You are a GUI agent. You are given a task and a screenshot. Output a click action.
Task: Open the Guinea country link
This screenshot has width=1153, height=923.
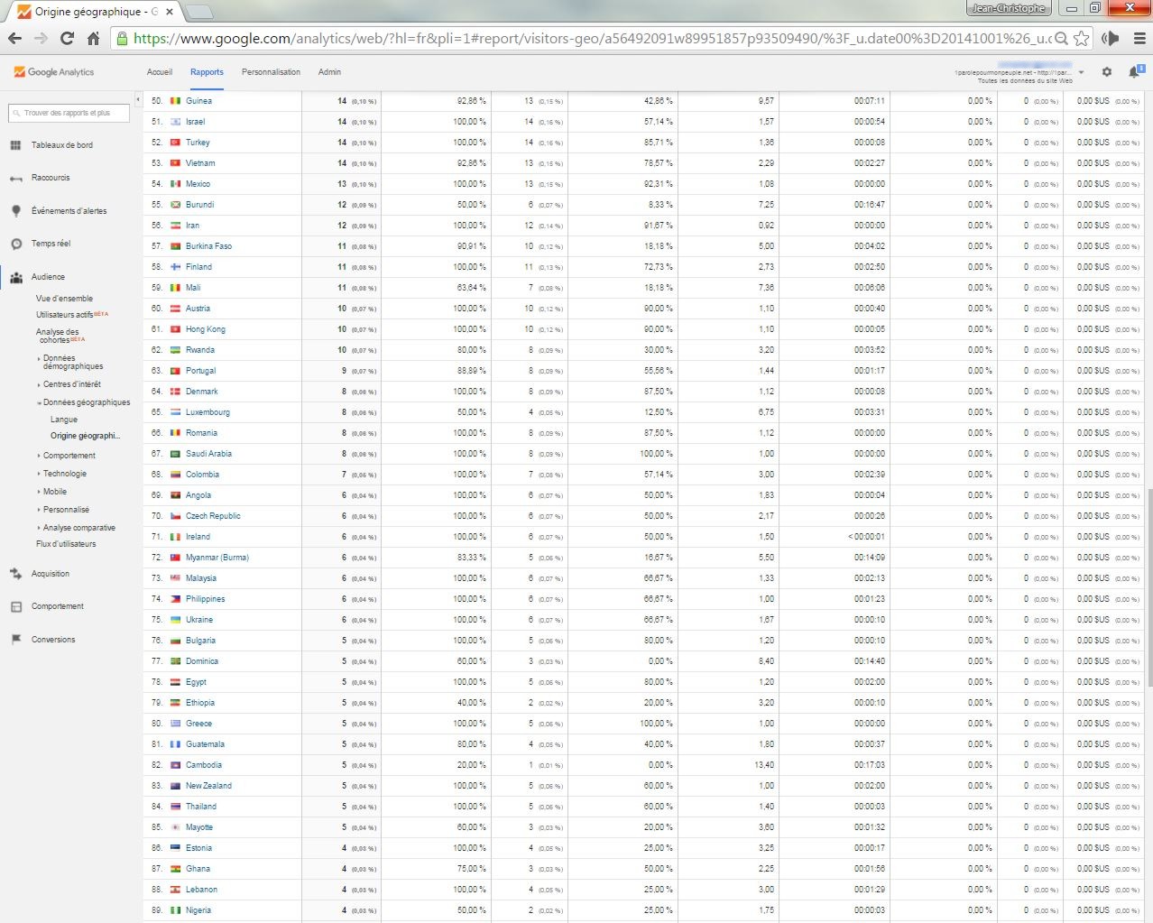tap(198, 101)
